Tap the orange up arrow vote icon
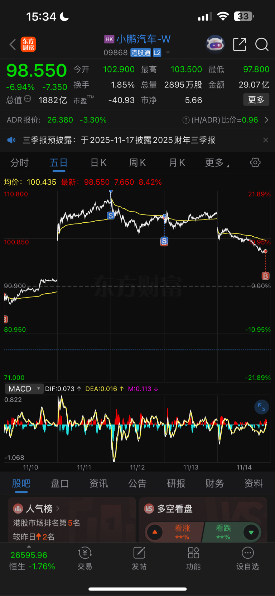The height and width of the screenshot is (596, 275). pyautogui.click(x=155, y=532)
